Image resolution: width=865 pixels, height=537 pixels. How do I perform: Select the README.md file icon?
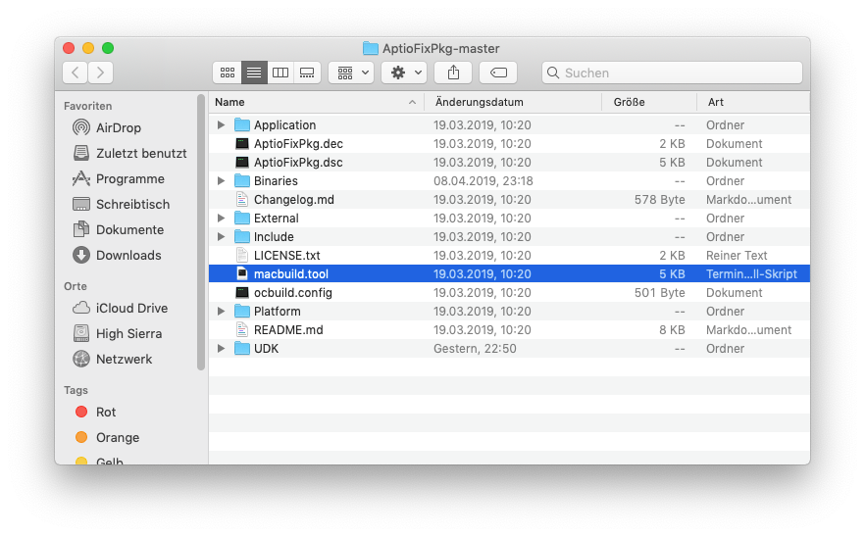pos(241,329)
